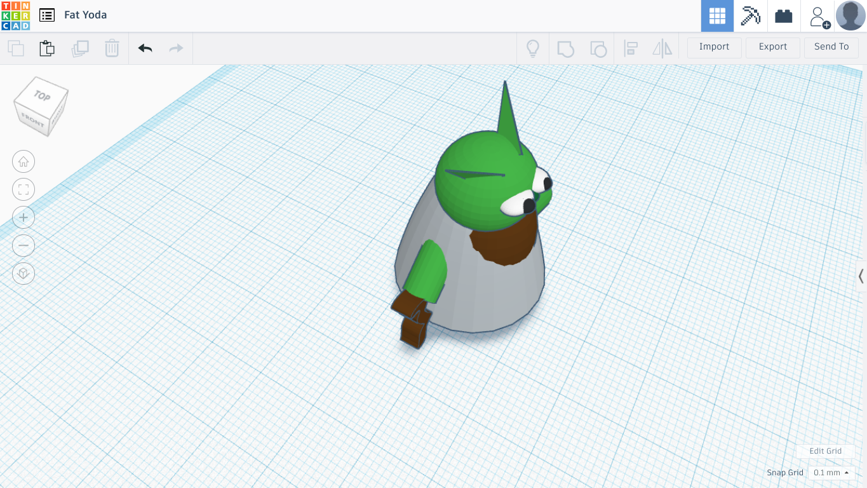
Task: Click the Send To button
Action: click(x=831, y=47)
